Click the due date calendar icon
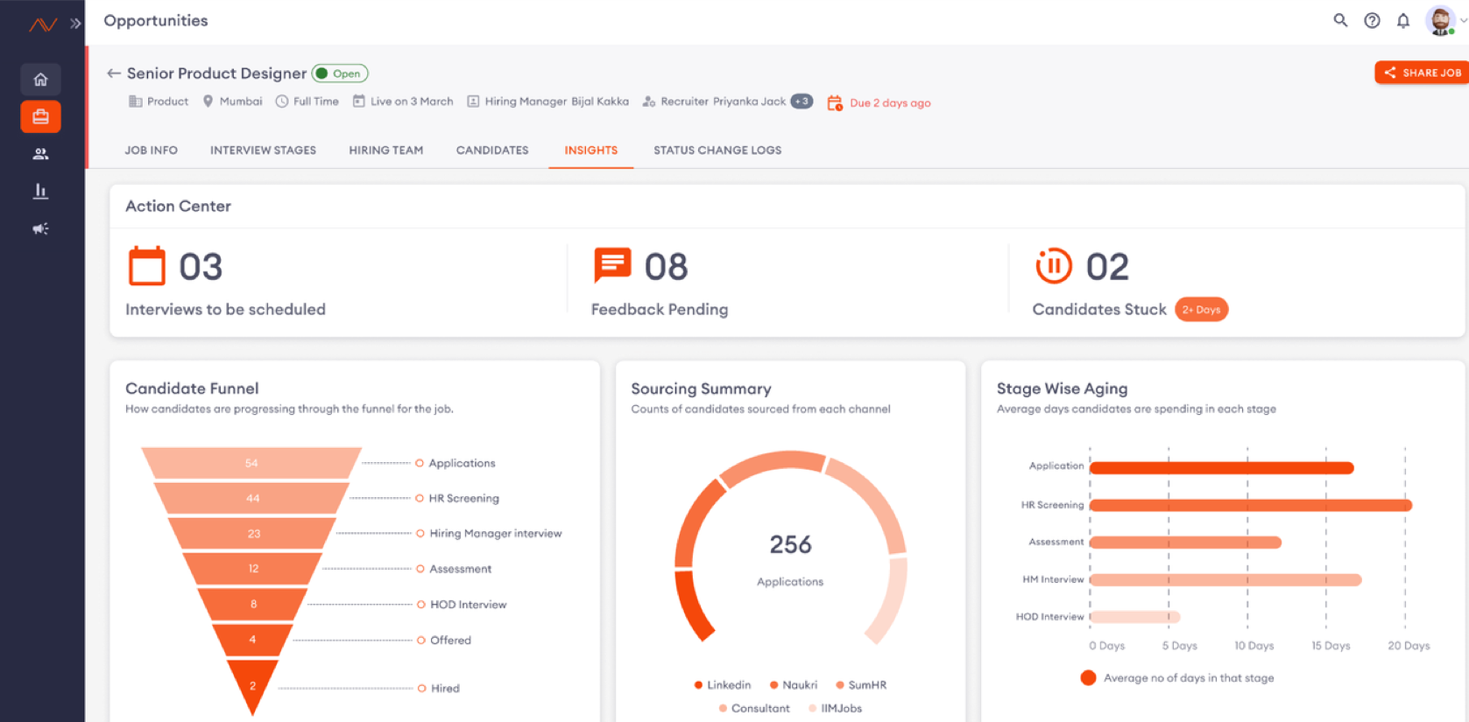The width and height of the screenshot is (1469, 722). coord(835,103)
